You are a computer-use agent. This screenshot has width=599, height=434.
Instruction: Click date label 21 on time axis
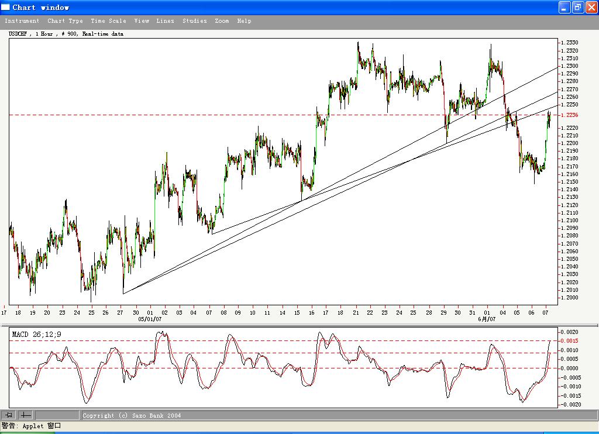(356, 312)
